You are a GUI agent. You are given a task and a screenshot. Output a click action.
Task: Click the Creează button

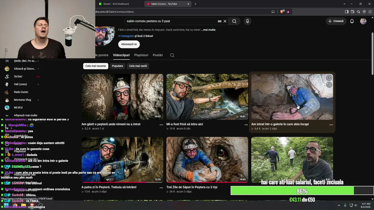click(336, 21)
